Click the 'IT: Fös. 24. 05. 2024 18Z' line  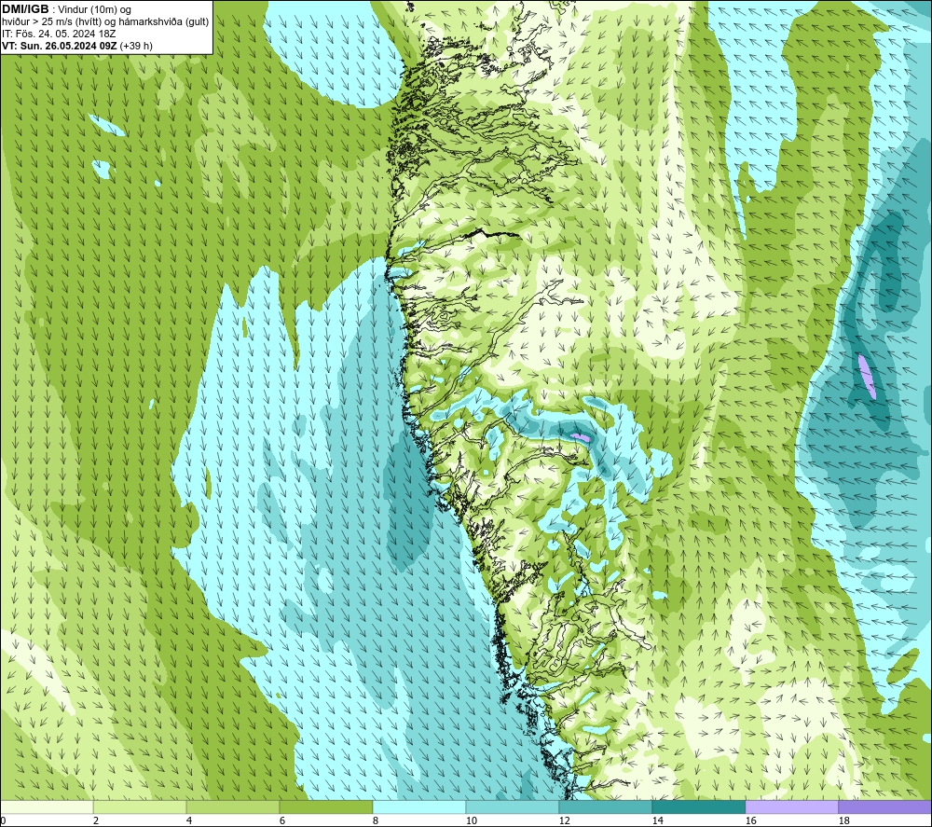tap(59, 34)
